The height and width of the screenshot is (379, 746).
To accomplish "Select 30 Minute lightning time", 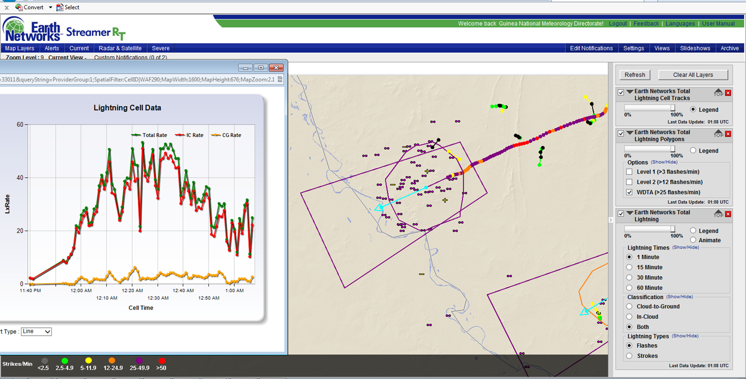I will 630,278.
